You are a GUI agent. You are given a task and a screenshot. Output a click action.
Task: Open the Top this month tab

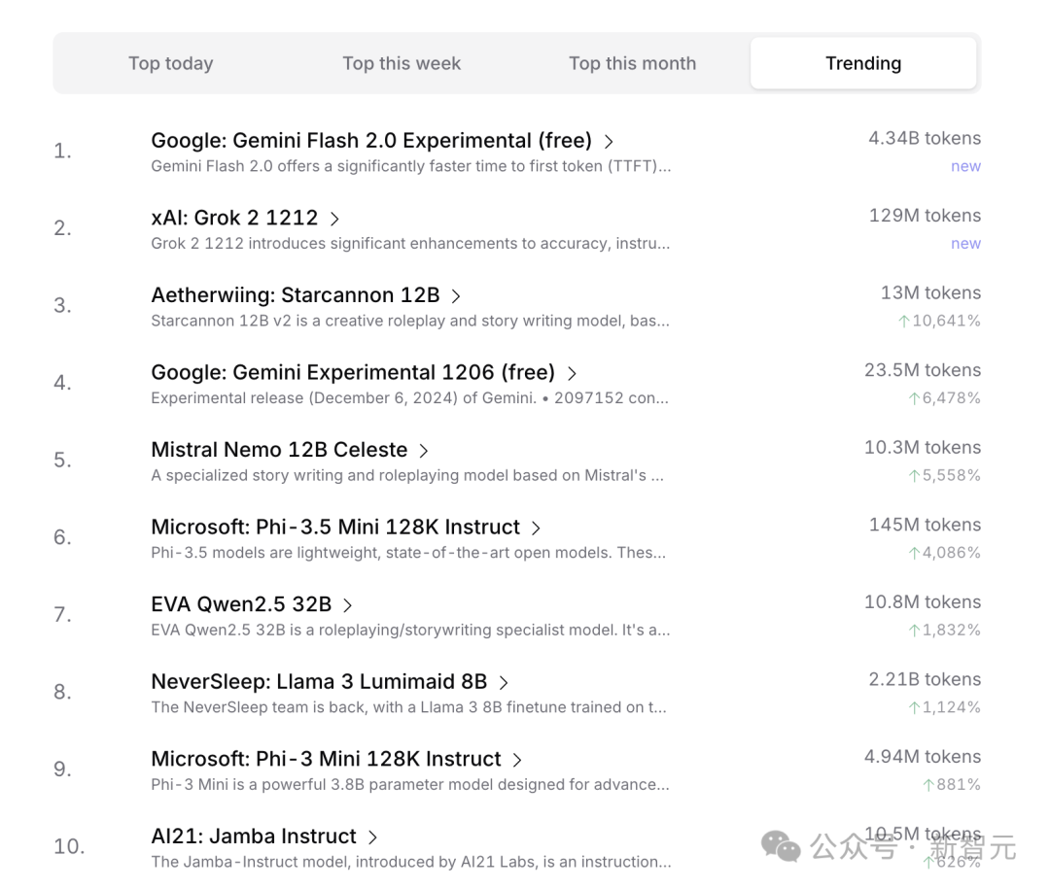pos(632,64)
